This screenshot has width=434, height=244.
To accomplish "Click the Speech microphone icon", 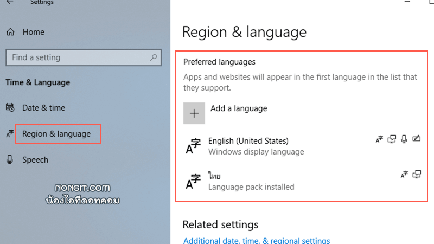I will [x=10, y=159].
